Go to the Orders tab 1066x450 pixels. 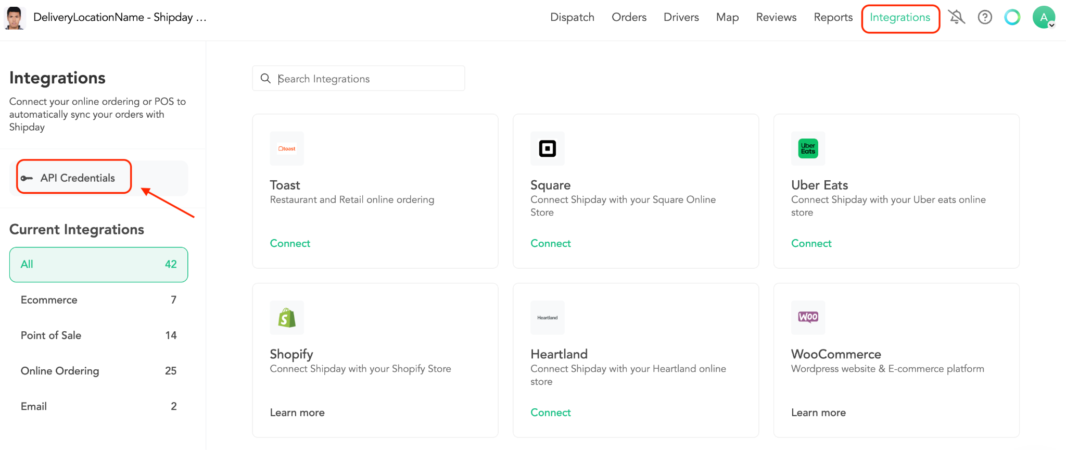point(629,17)
